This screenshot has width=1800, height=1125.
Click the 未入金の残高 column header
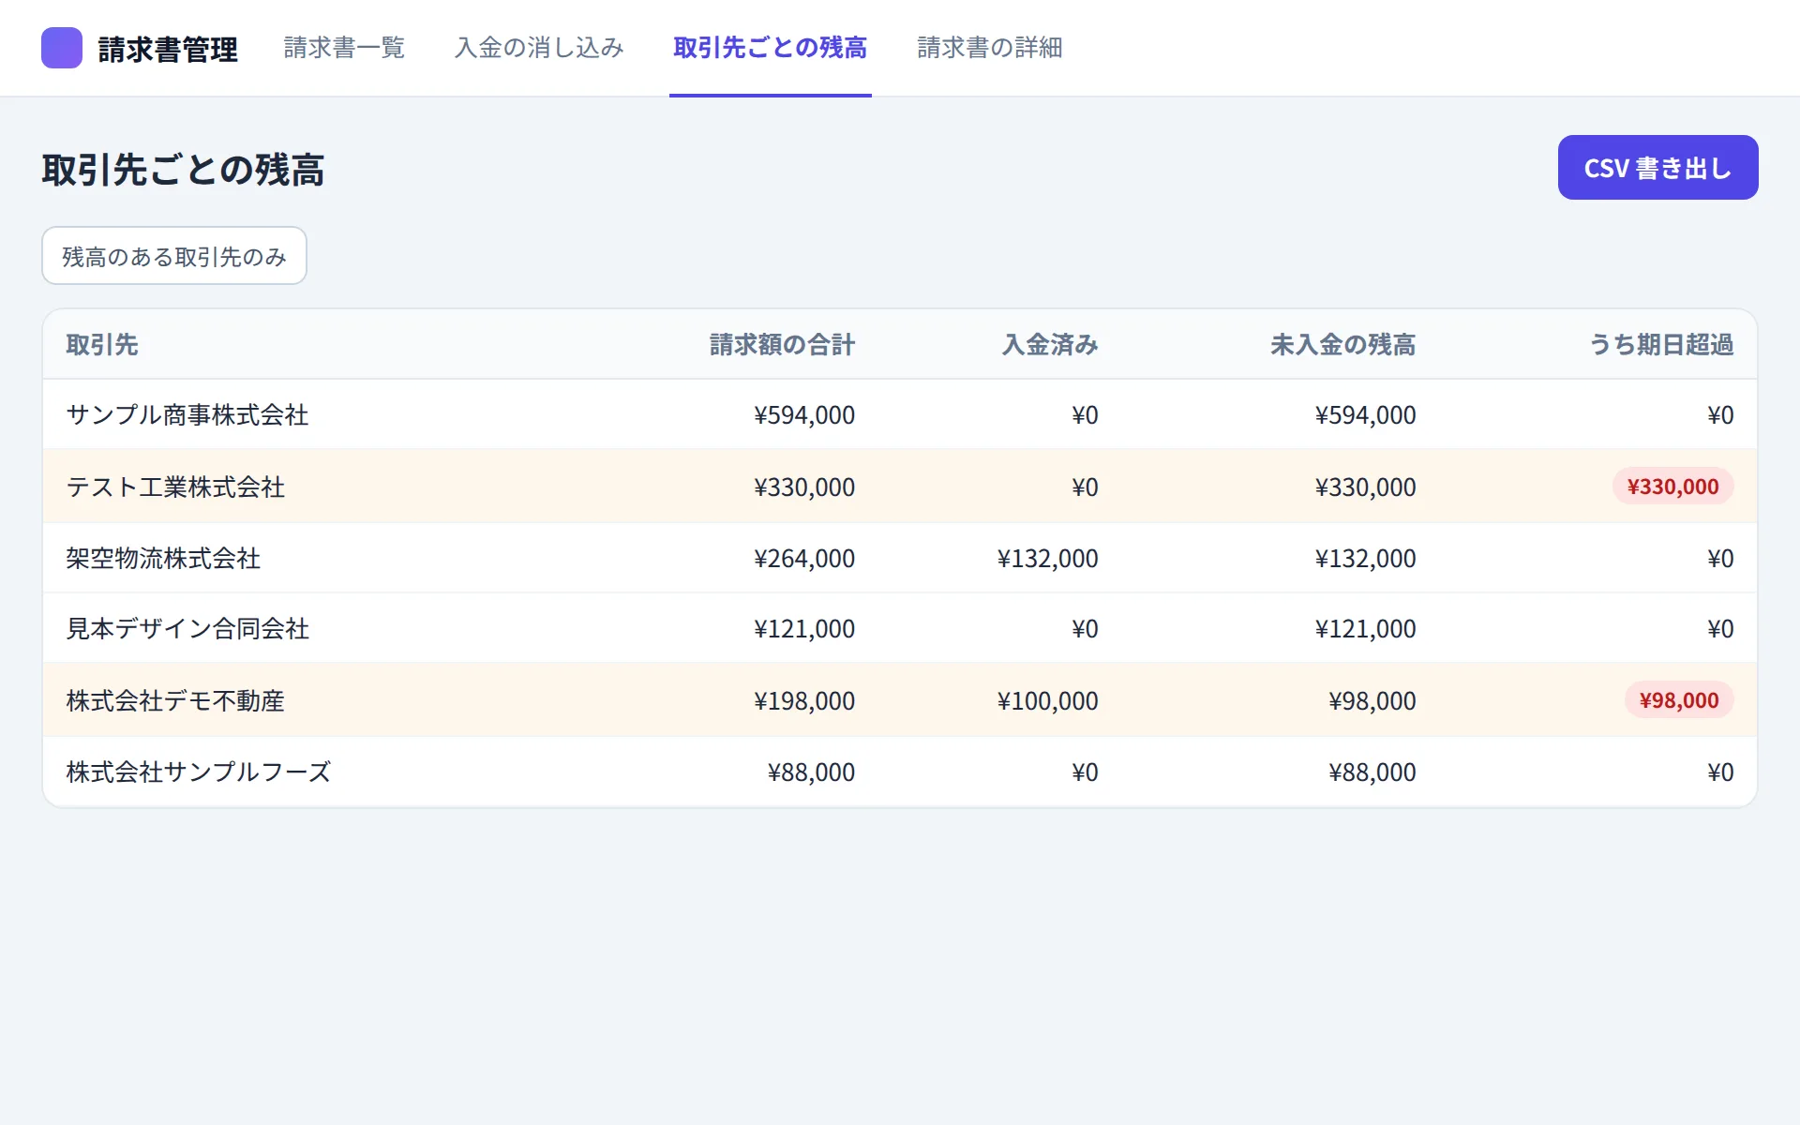pos(1342,345)
